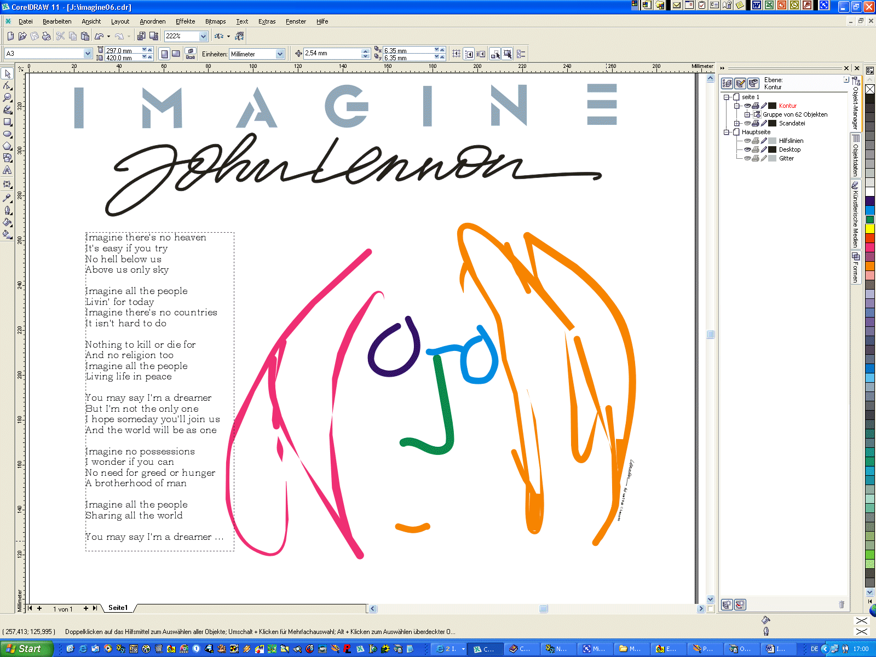The width and height of the screenshot is (876, 657).
Task: Select the Shape edit tool
Action: 8,85
